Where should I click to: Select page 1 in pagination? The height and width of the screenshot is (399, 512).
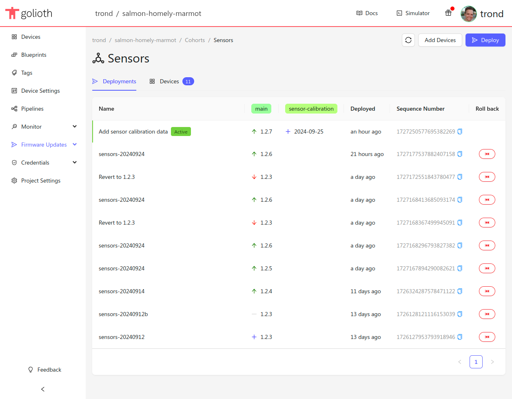pyautogui.click(x=476, y=362)
